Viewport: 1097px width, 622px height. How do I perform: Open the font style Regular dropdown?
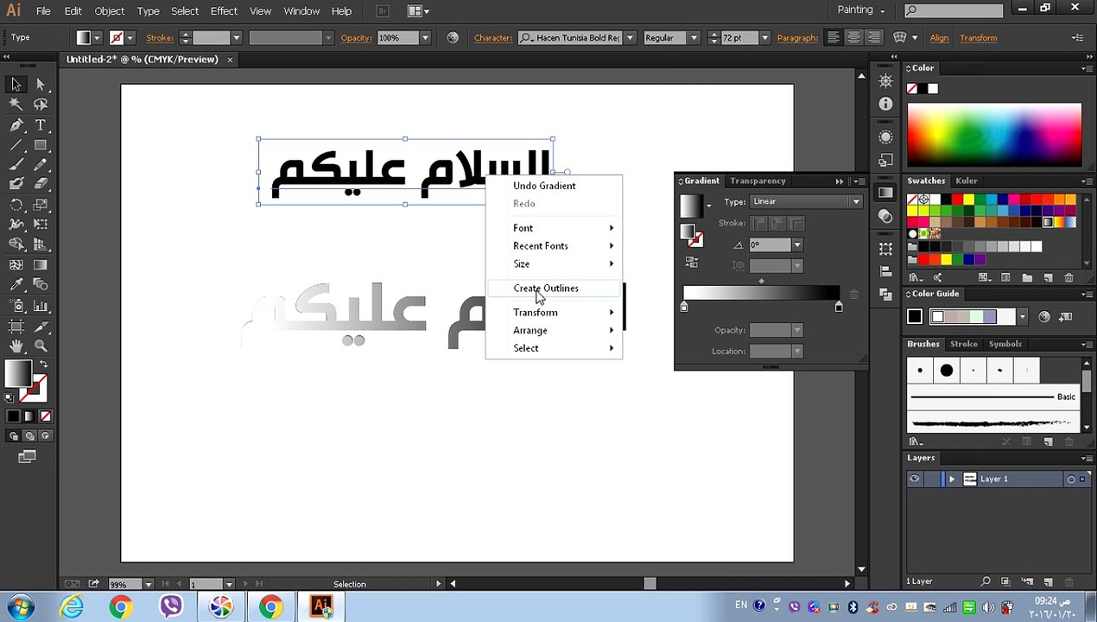694,38
